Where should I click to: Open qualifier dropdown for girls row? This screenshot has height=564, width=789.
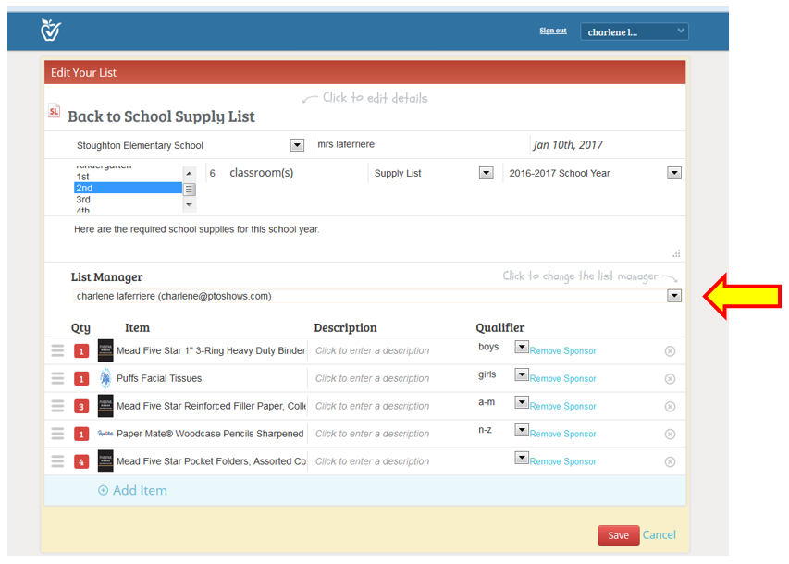pos(522,374)
